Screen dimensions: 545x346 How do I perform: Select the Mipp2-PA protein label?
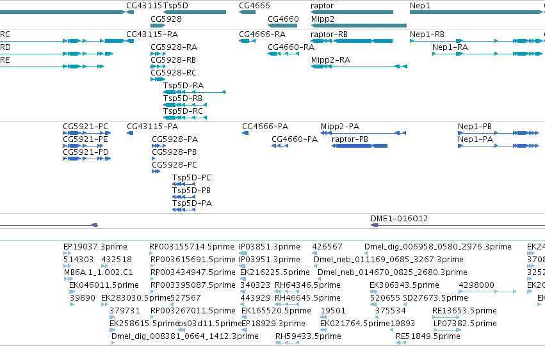(340, 127)
